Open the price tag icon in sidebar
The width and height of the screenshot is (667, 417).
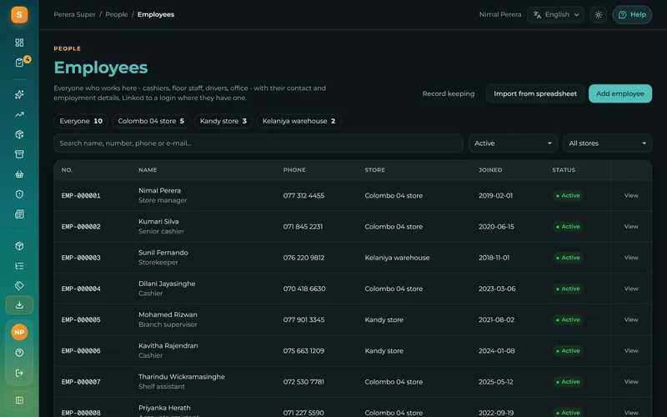click(19, 285)
